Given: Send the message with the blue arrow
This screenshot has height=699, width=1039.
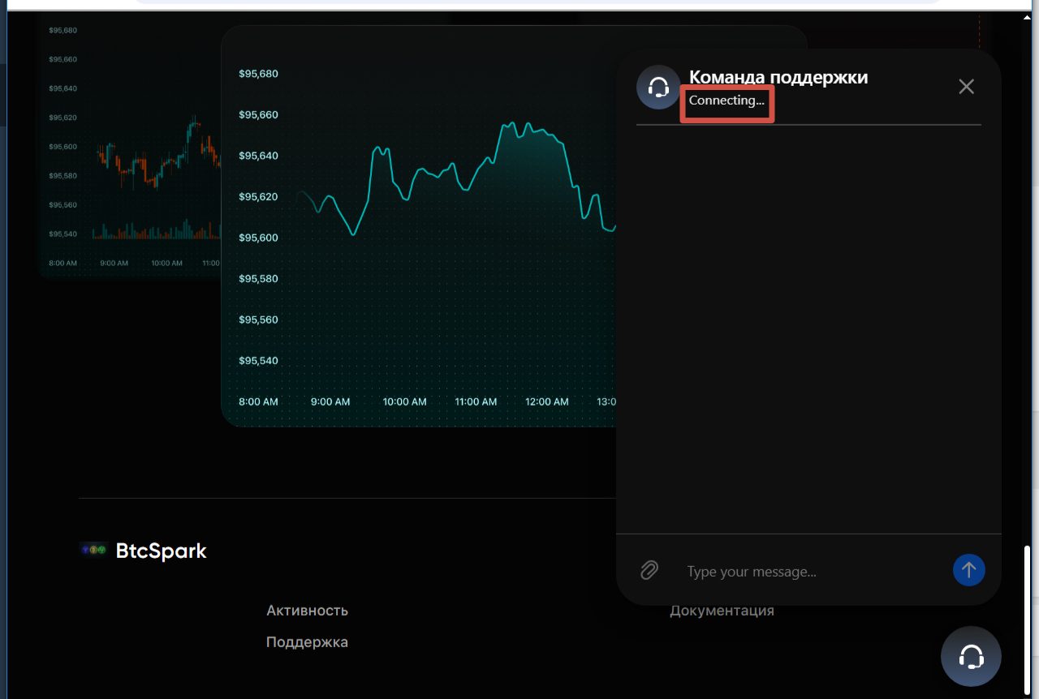Looking at the screenshot, I should tap(968, 570).
